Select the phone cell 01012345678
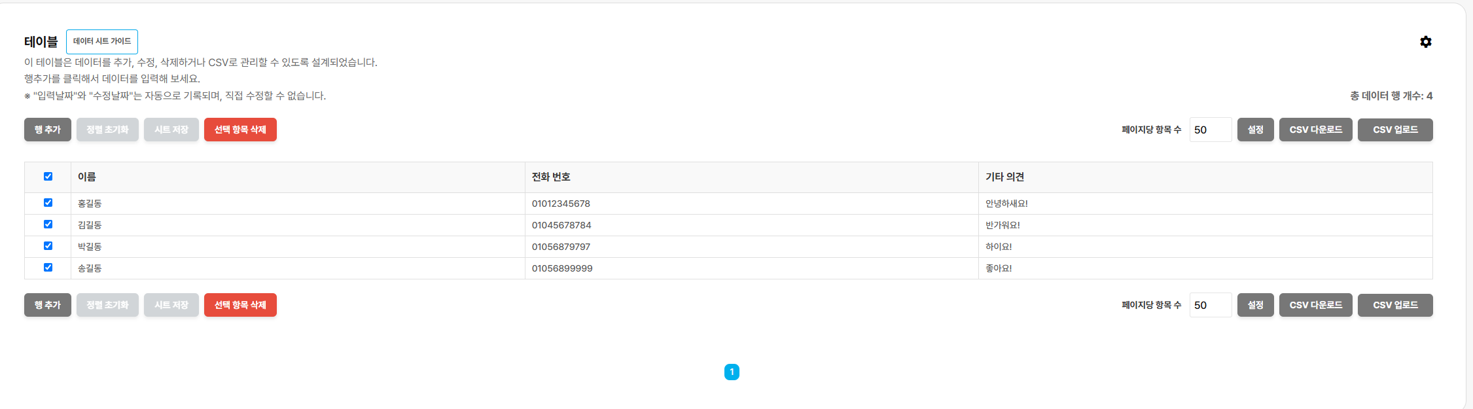1473x409 pixels. click(x=752, y=204)
